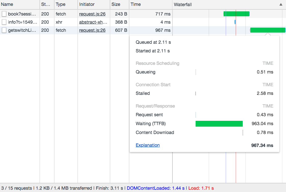Screen dimensions: 286x192
Task: Click the Request sent 0.43 ms value
Action: click(x=265, y=115)
